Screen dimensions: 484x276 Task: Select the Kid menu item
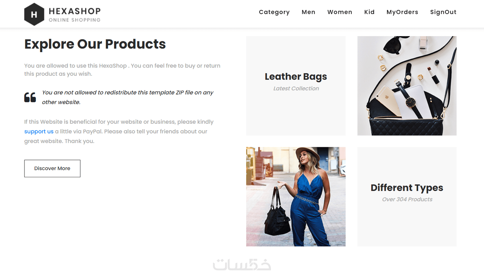click(369, 12)
